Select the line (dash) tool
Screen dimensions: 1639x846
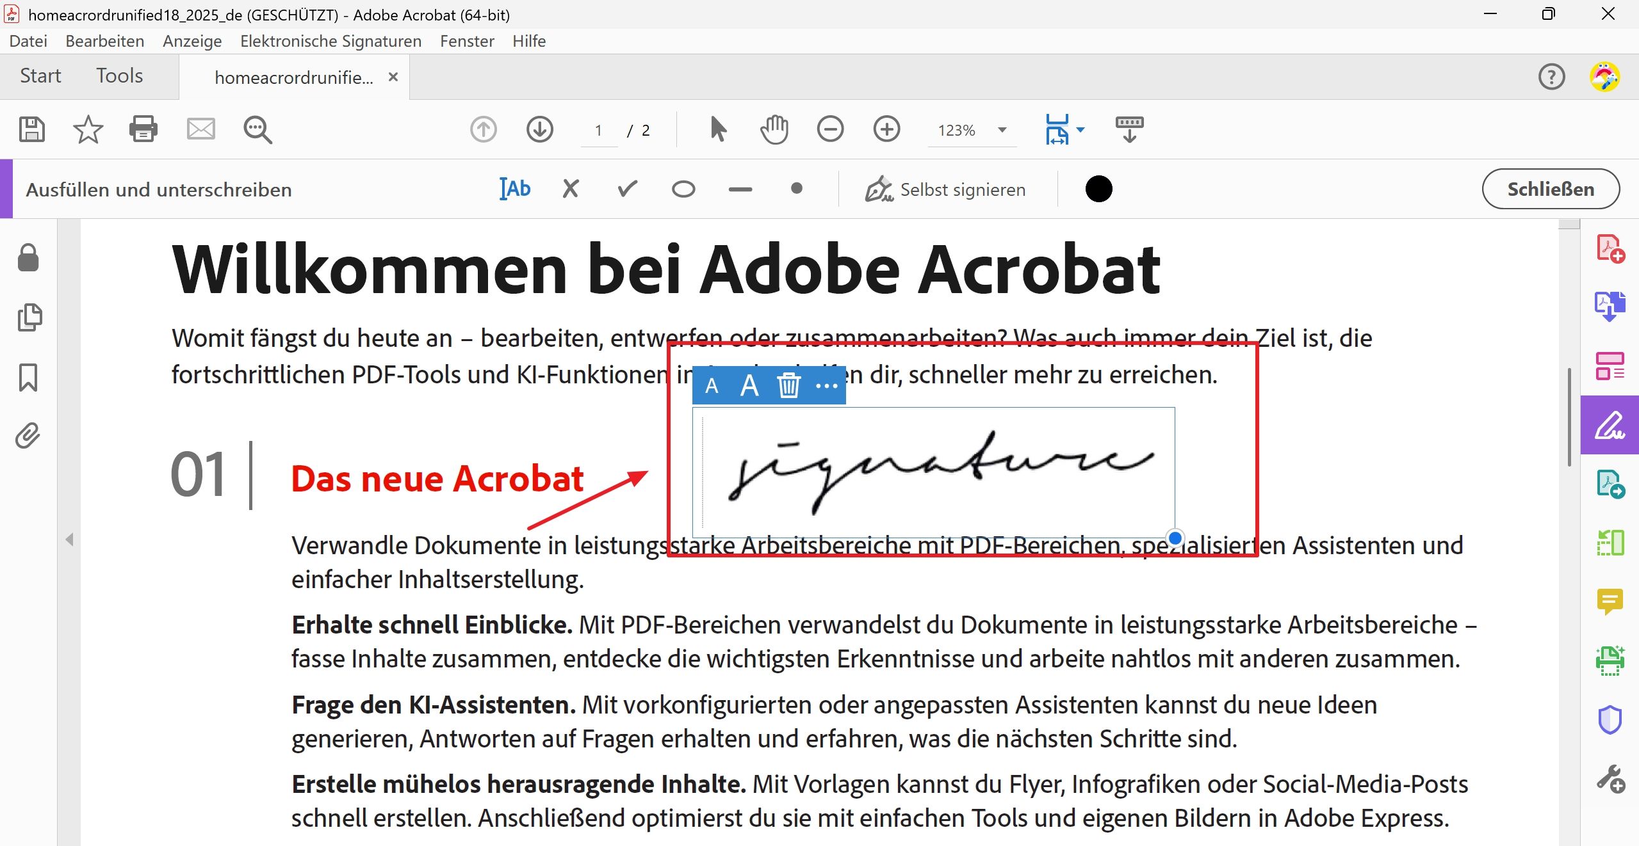[x=740, y=189]
